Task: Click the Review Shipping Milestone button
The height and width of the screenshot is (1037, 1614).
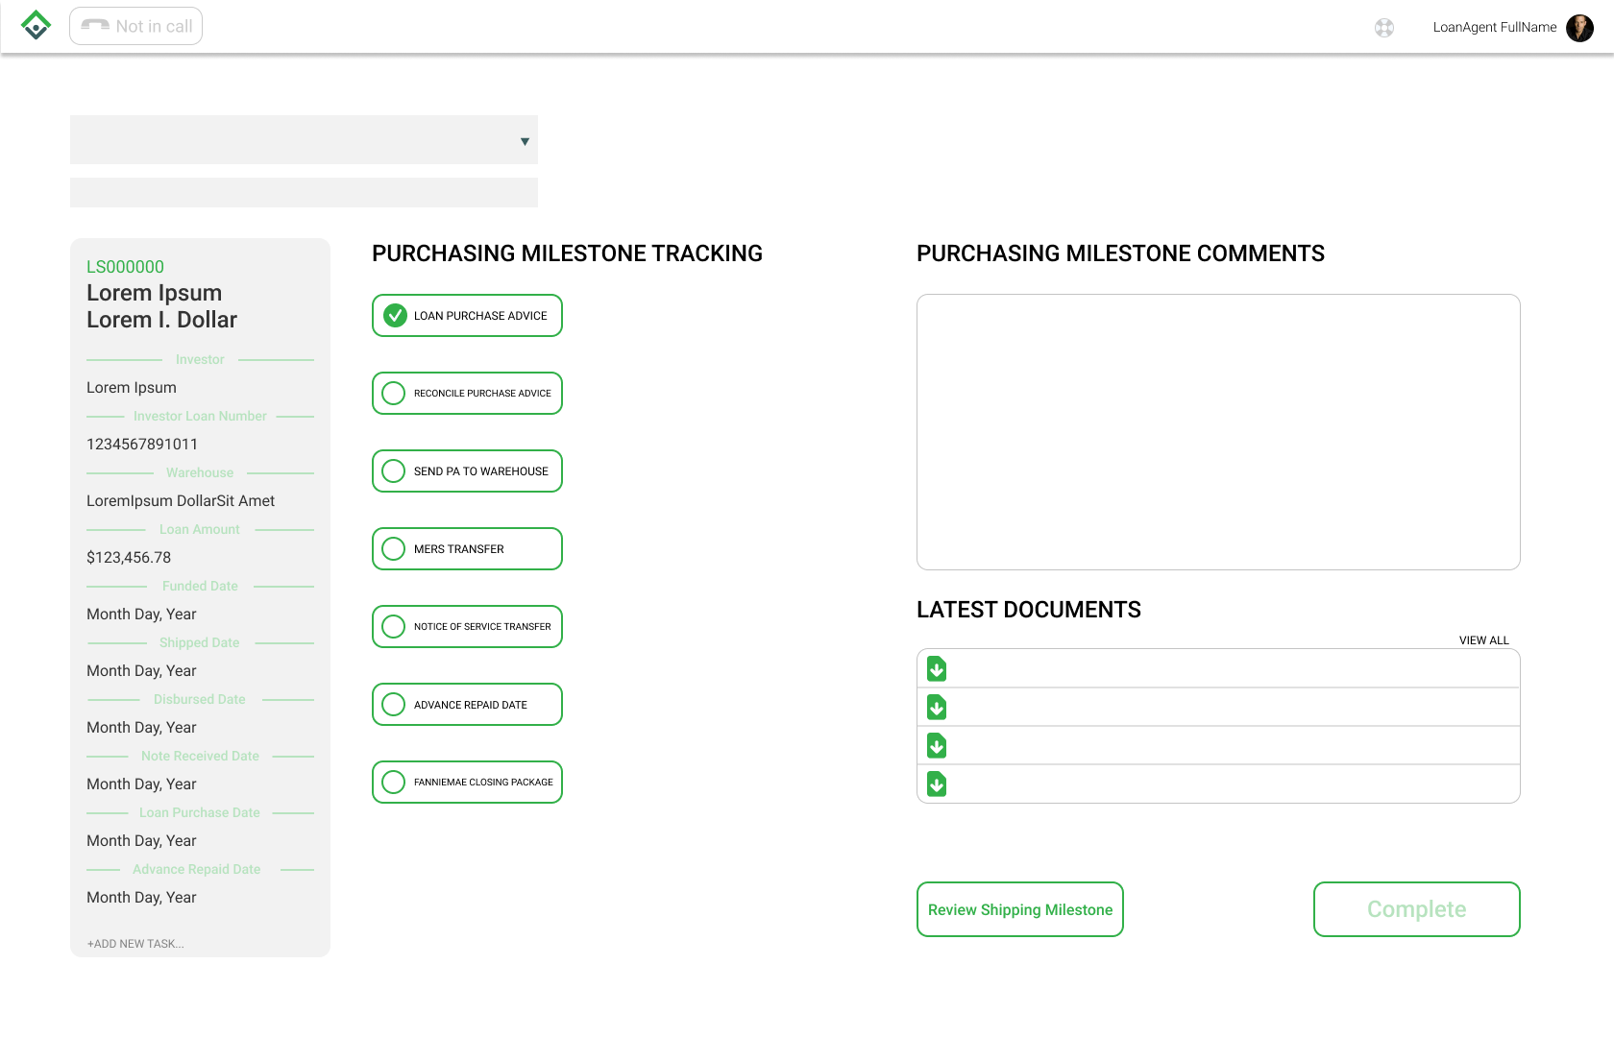Action: pos(1019,909)
